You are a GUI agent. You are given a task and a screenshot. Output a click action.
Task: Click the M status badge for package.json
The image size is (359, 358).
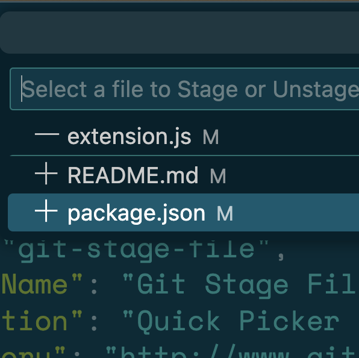pos(225,213)
